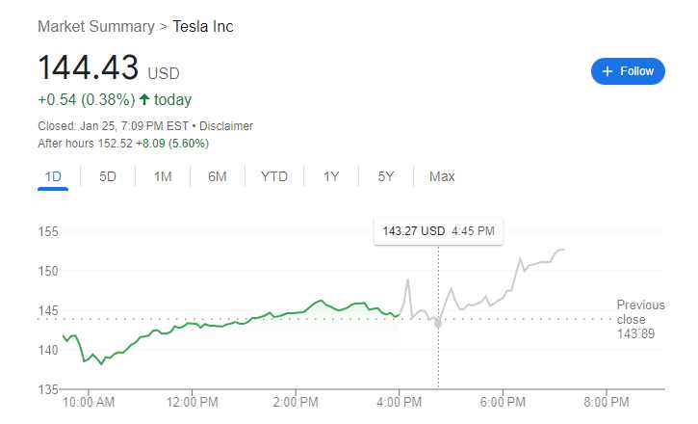Show the 6M chart range
The width and height of the screenshot is (698, 424).
click(218, 176)
